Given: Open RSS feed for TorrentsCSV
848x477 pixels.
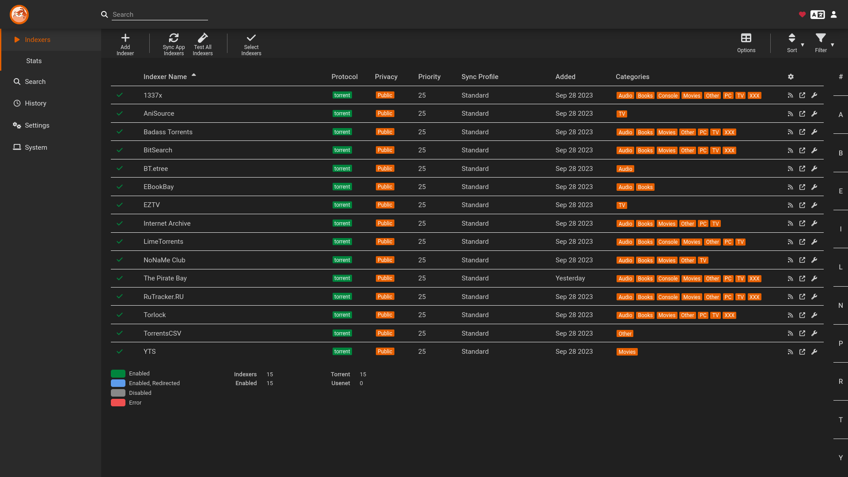Looking at the screenshot, I should (x=790, y=333).
